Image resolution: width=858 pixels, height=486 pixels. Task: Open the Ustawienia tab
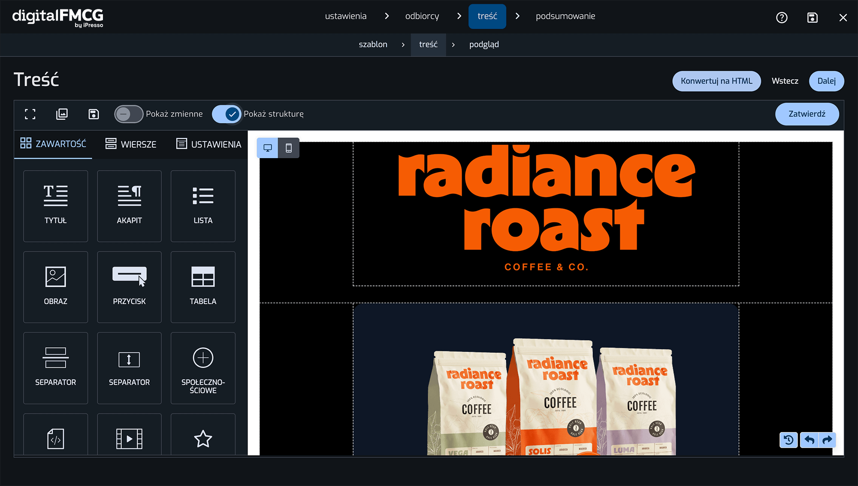click(208, 144)
